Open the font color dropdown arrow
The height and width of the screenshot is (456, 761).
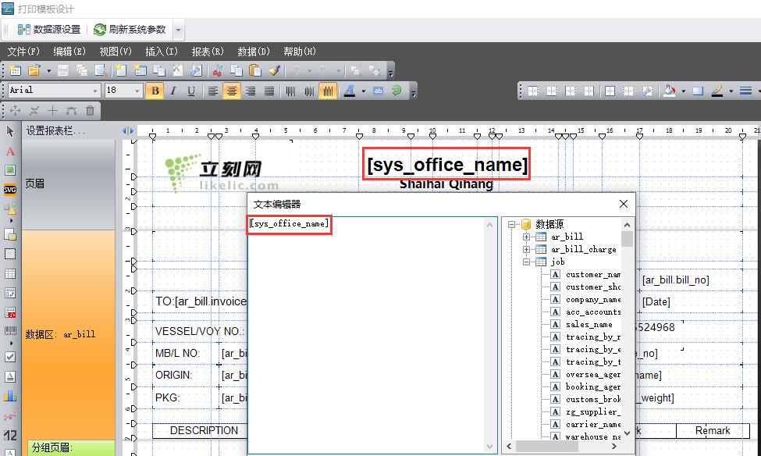(x=363, y=91)
